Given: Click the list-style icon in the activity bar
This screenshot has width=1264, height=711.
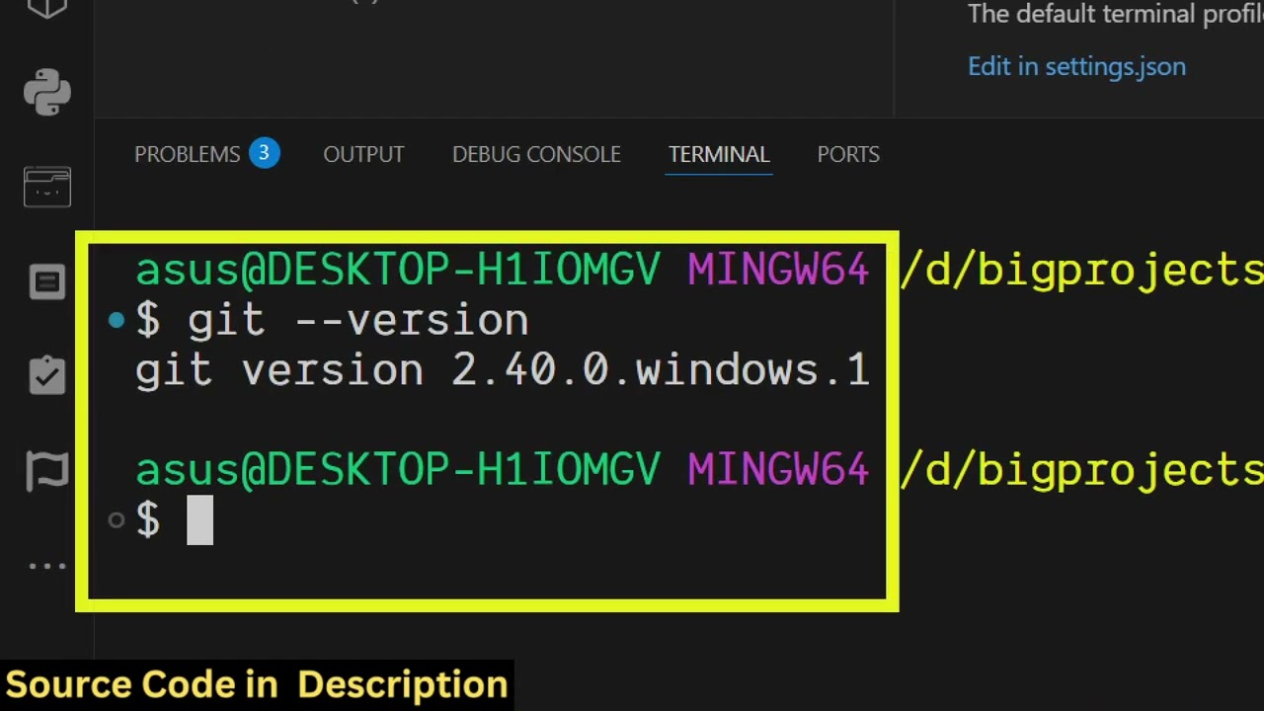Looking at the screenshot, I should 47,281.
